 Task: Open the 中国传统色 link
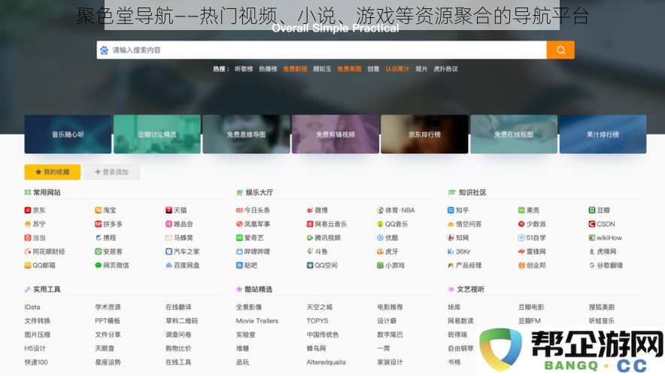pyautogui.click(x=323, y=335)
